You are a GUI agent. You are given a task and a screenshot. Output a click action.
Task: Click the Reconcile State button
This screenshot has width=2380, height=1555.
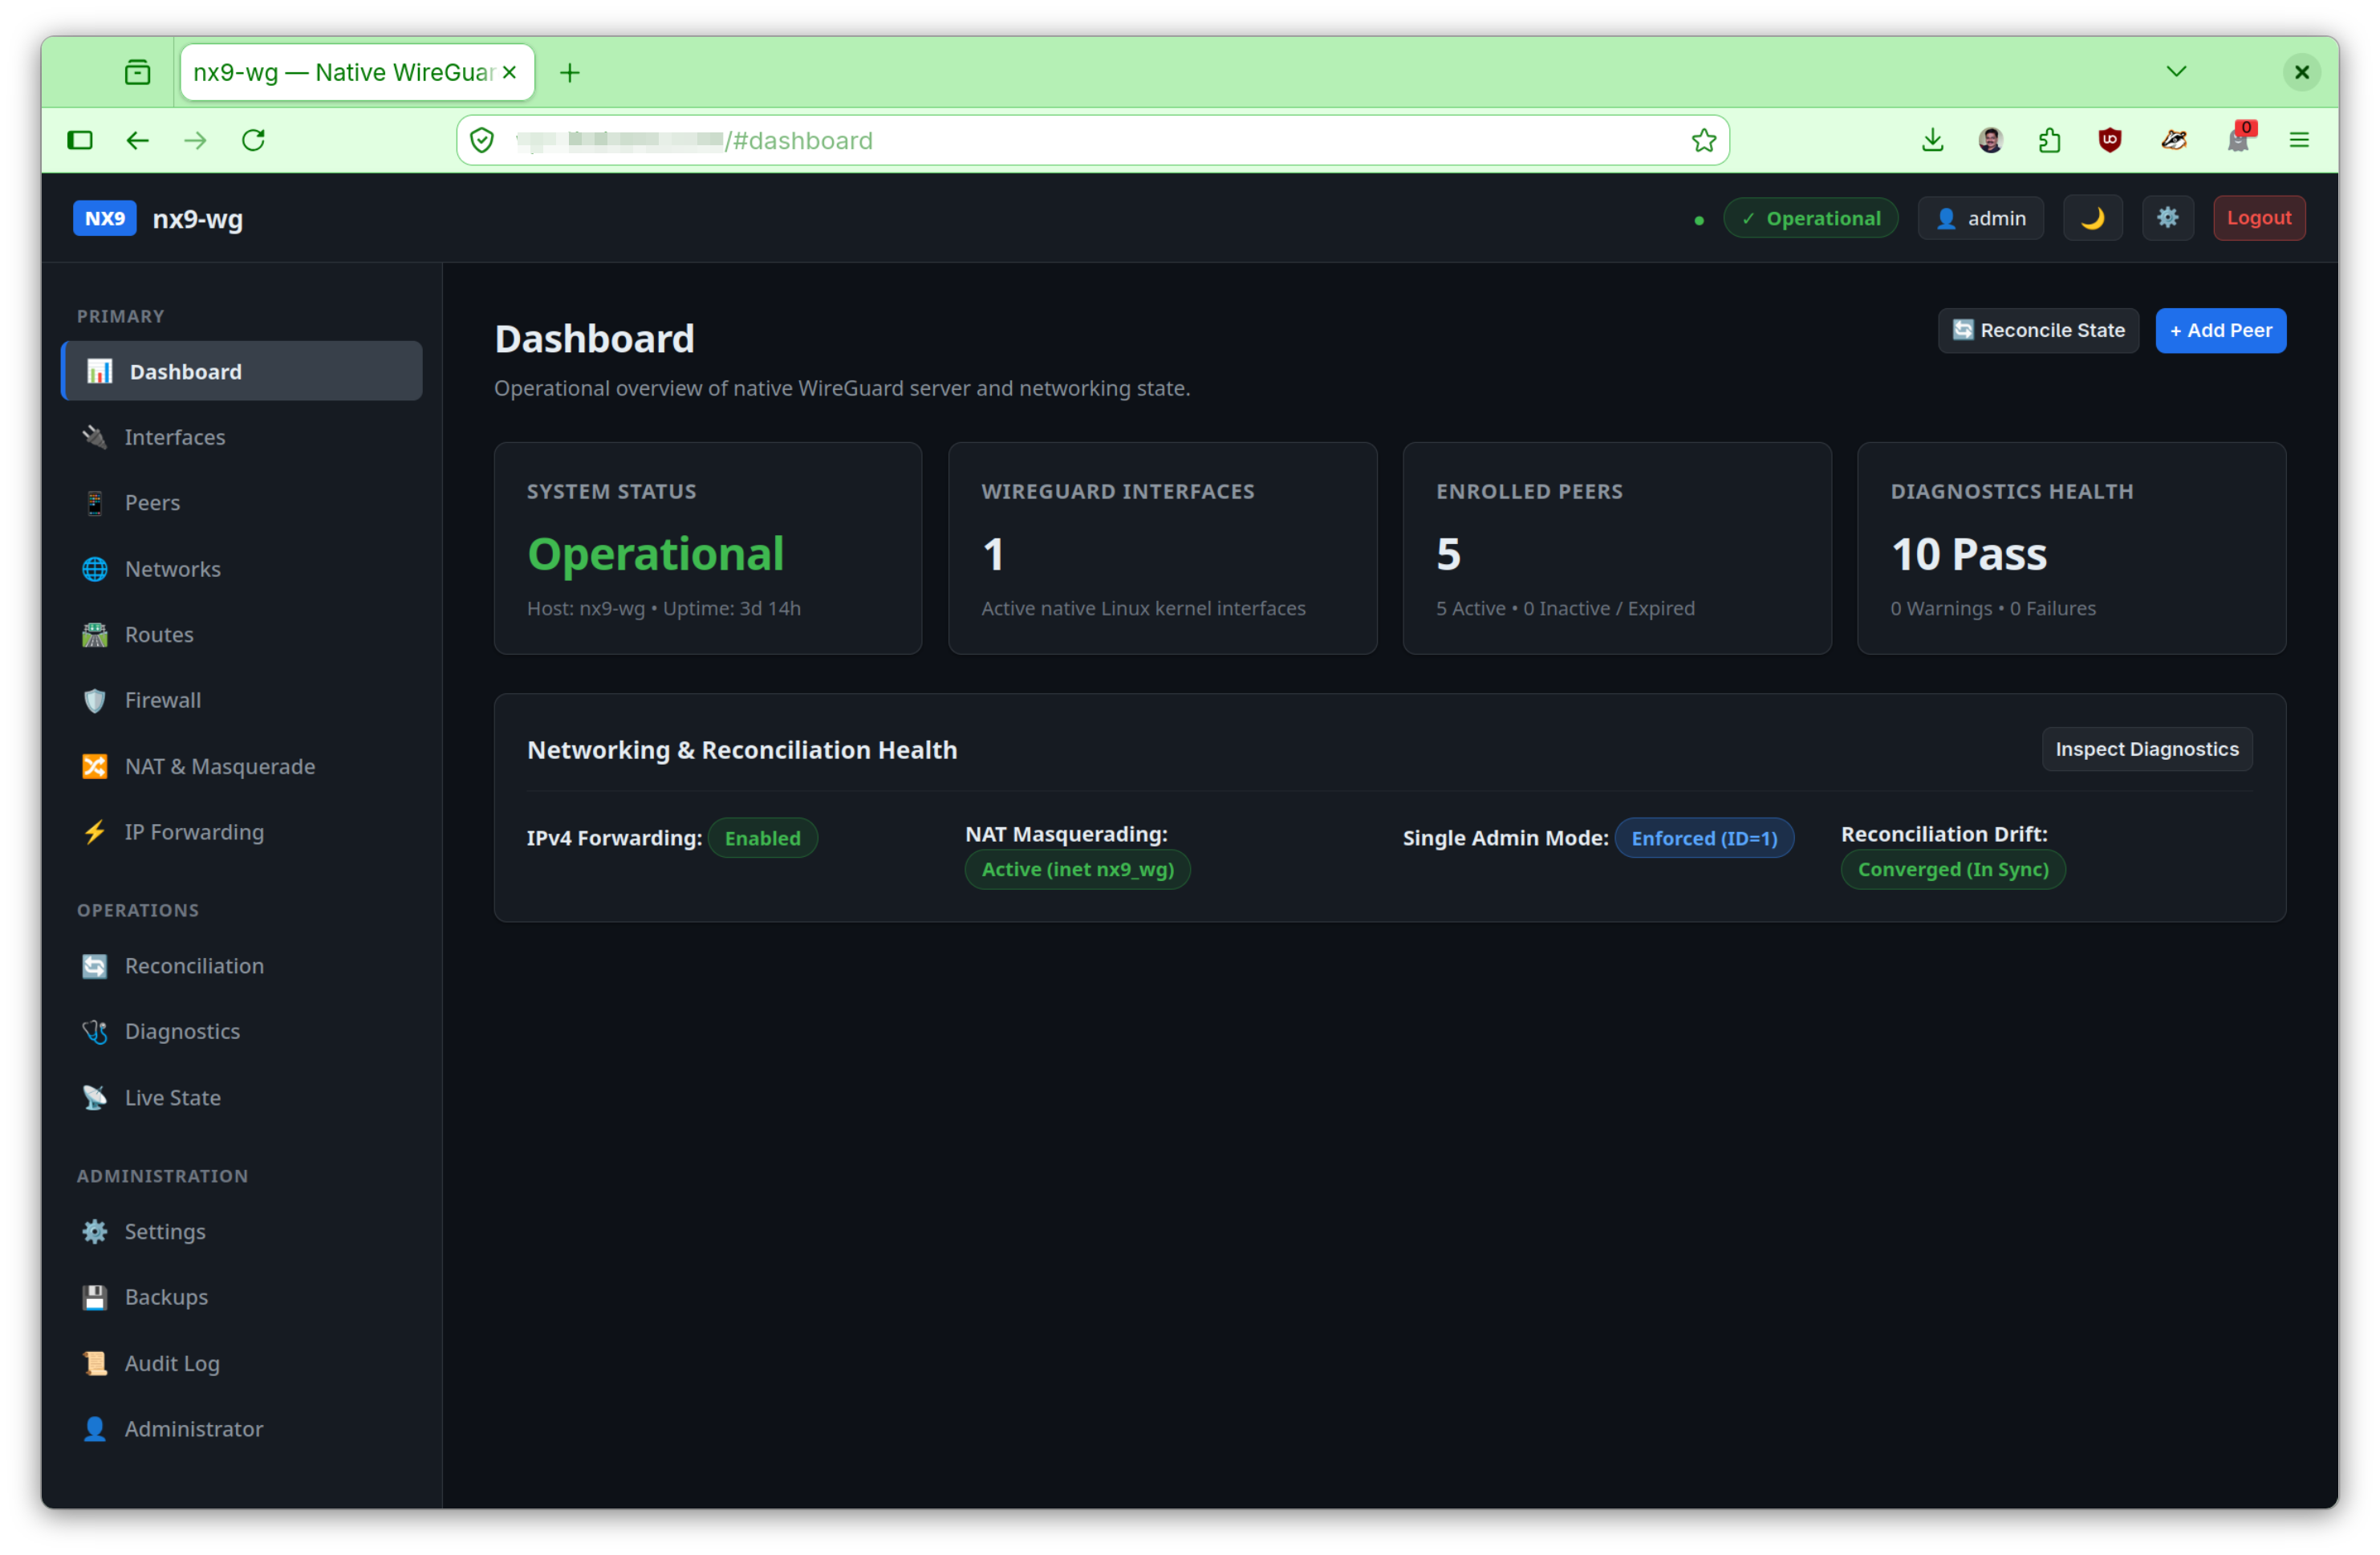(x=2038, y=330)
